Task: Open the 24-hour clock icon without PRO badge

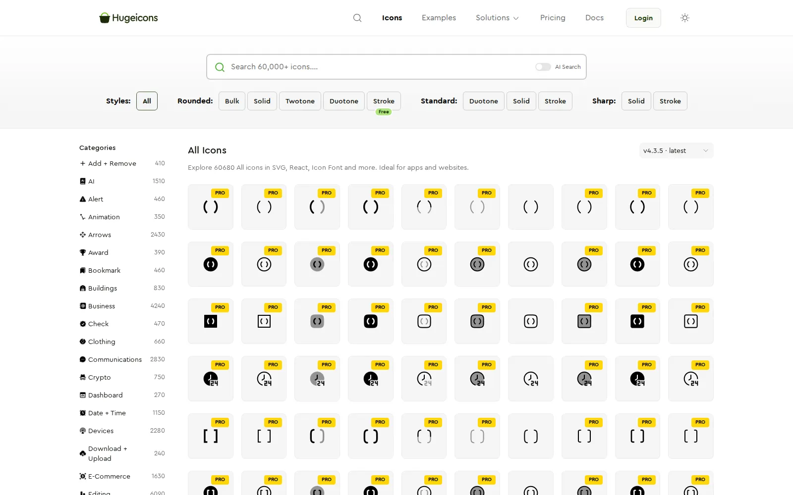Action: 531,379
